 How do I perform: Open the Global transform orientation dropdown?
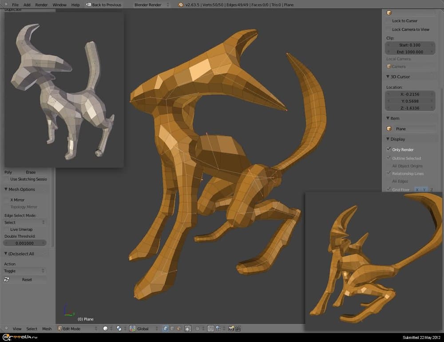(x=147, y=329)
